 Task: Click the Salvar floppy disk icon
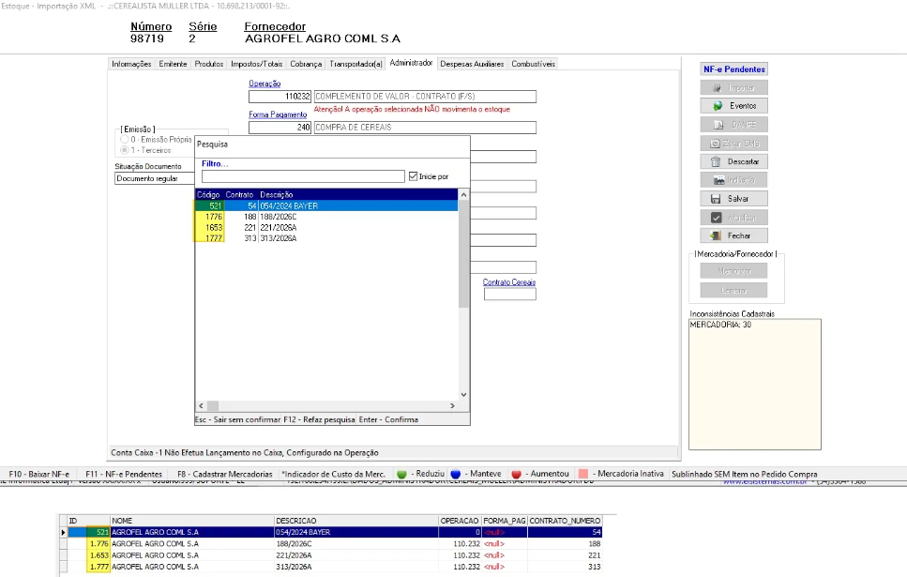(716, 199)
